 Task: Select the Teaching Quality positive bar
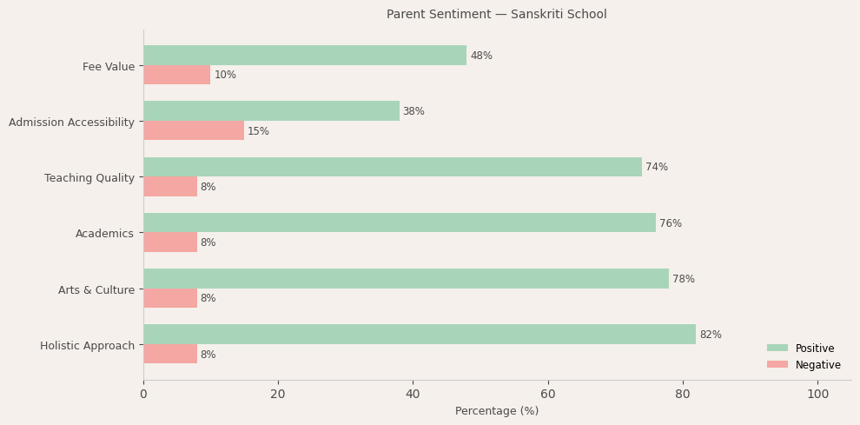(x=393, y=167)
